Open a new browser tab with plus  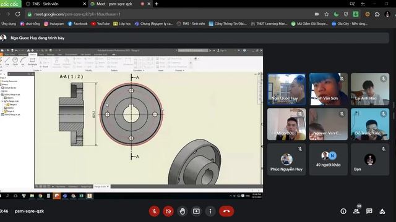pos(157,4)
